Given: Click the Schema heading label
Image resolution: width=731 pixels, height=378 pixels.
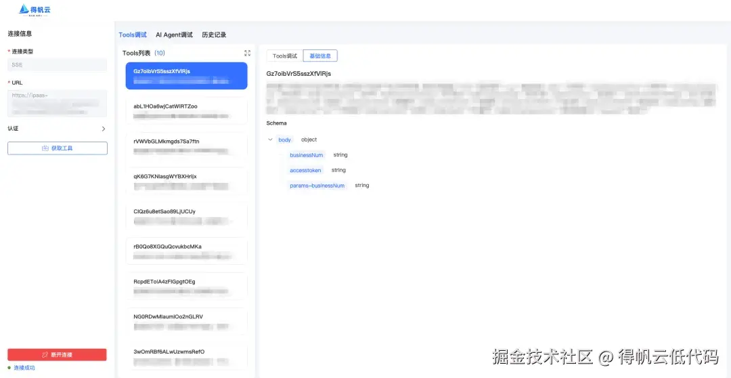Looking at the screenshot, I should click(x=276, y=123).
